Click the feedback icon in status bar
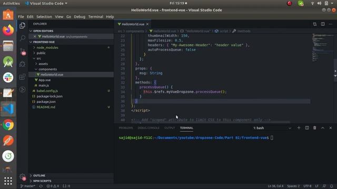The image size is (337, 189). [x=324, y=186]
